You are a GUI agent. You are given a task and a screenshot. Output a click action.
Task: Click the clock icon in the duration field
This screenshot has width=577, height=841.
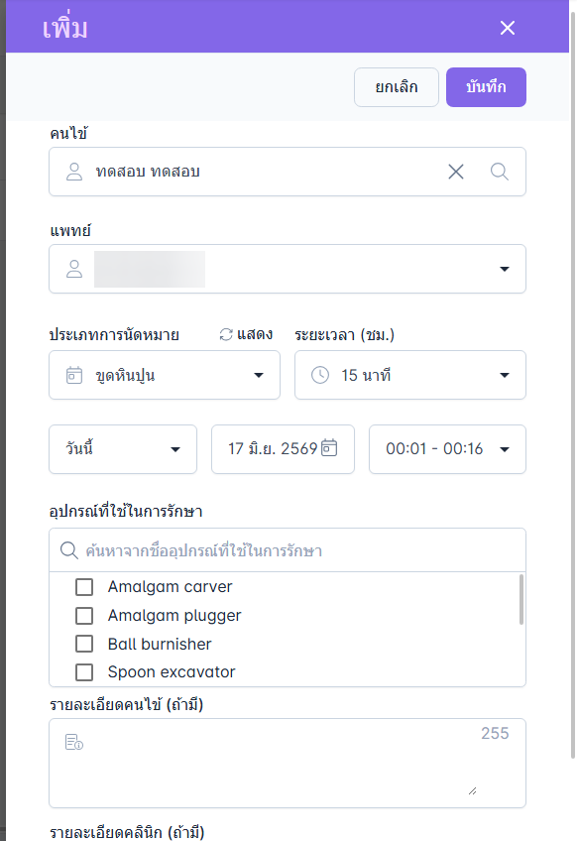tap(320, 375)
